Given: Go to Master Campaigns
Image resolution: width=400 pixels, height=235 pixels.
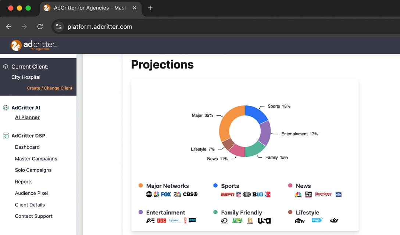Looking at the screenshot, I should [36, 159].
